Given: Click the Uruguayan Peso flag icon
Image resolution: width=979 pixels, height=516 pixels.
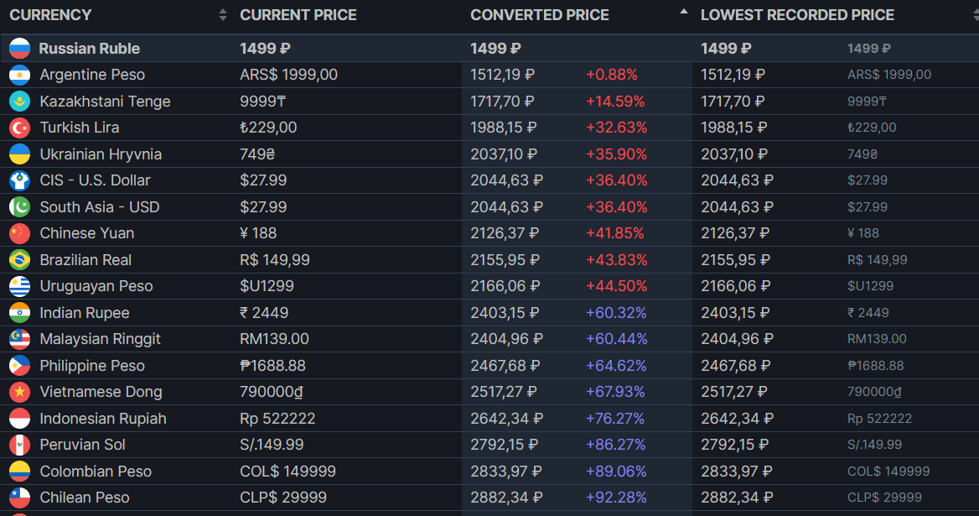Looking at the screenshot, I should [19, 286].
